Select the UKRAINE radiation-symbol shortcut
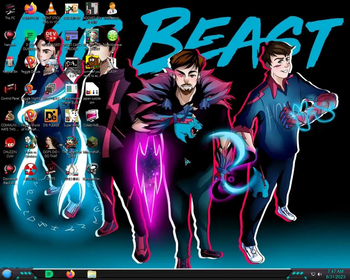Viewport: 350px width, 280px height. tap(31, 172)
